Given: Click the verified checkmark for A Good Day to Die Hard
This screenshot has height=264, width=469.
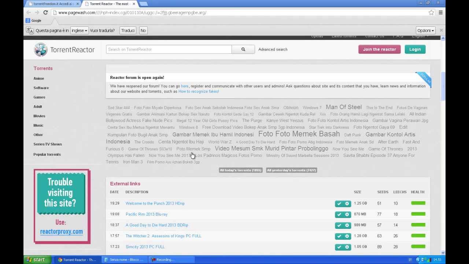Looking at the screenshot, I should [x=339, y=225].
